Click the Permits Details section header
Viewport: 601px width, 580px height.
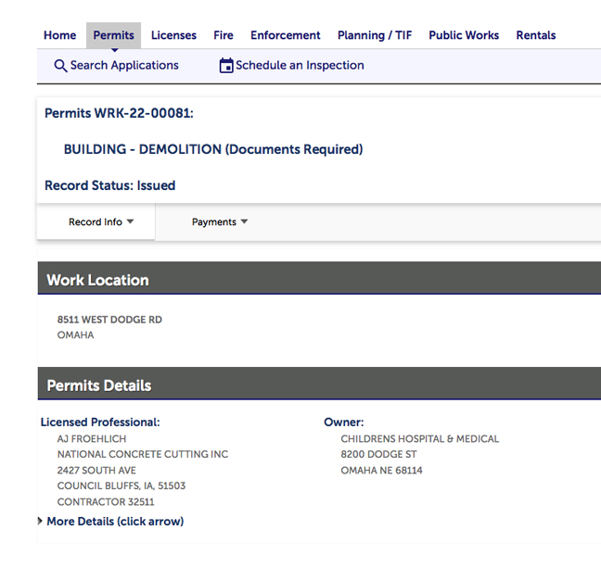[x=319, y=384]
